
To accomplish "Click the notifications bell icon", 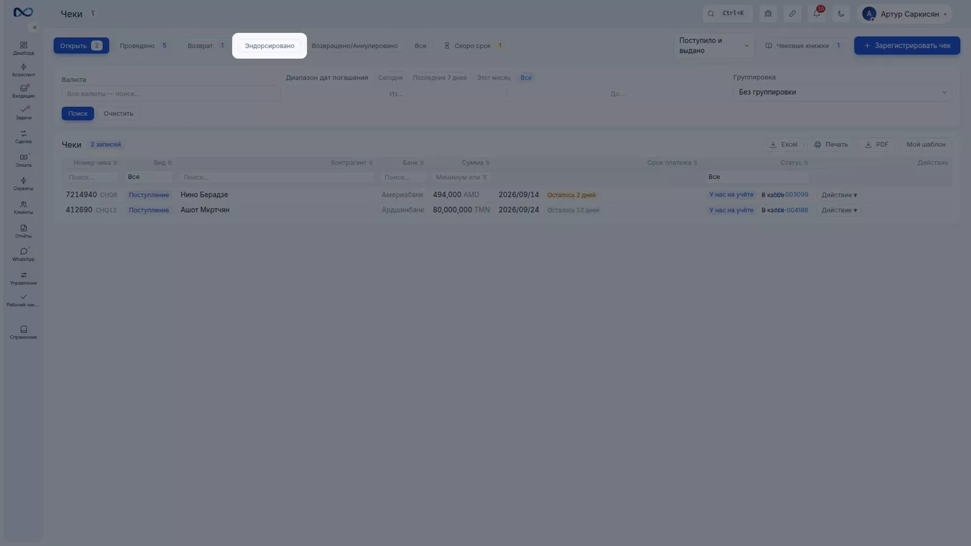I will (817, 13).
